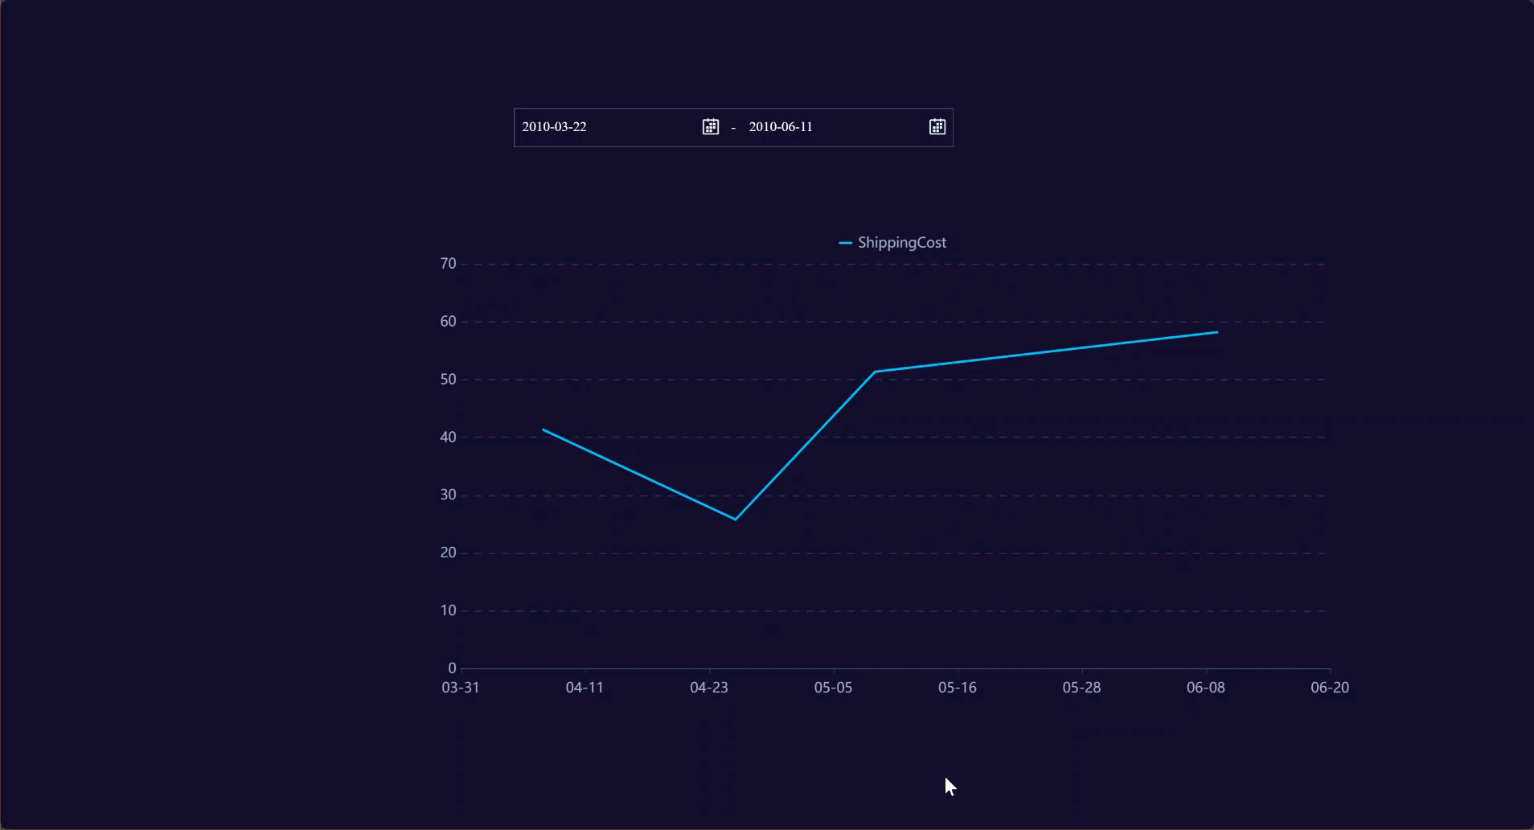Open the end date calendar picker icon

coord(937,127)
